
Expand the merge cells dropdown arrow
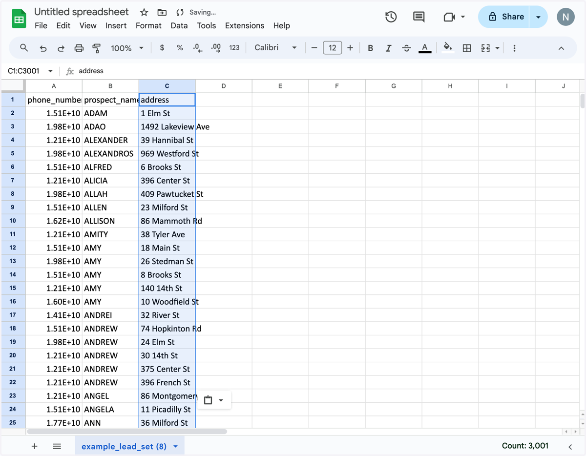pos(498,48)
